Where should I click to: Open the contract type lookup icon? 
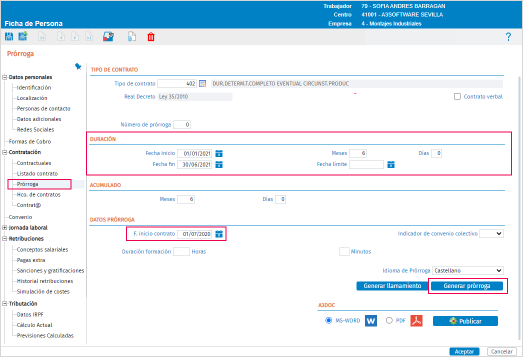pyautogui.click(x=202, y=83)
